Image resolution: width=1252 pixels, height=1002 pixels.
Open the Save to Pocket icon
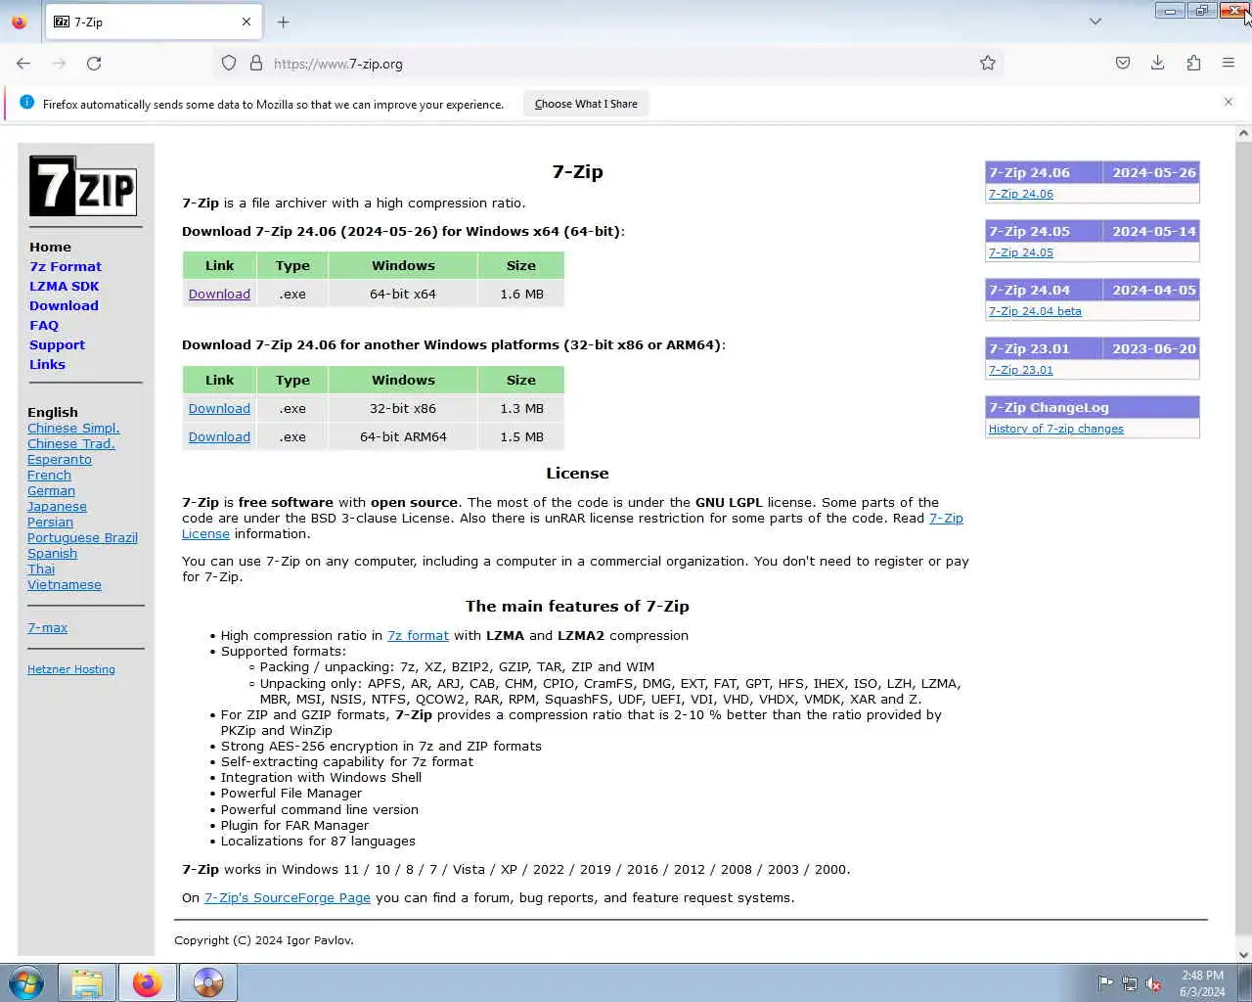[x=1123, y=64]
